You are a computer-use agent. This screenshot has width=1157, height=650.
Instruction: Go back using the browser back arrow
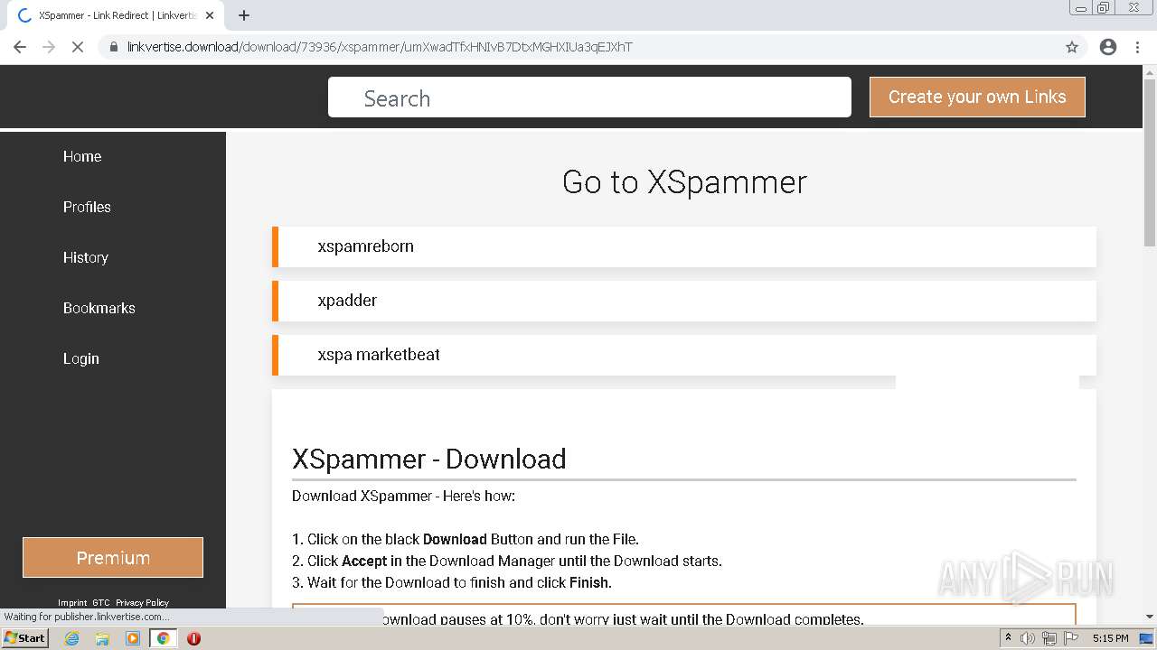tap(20, 47)
